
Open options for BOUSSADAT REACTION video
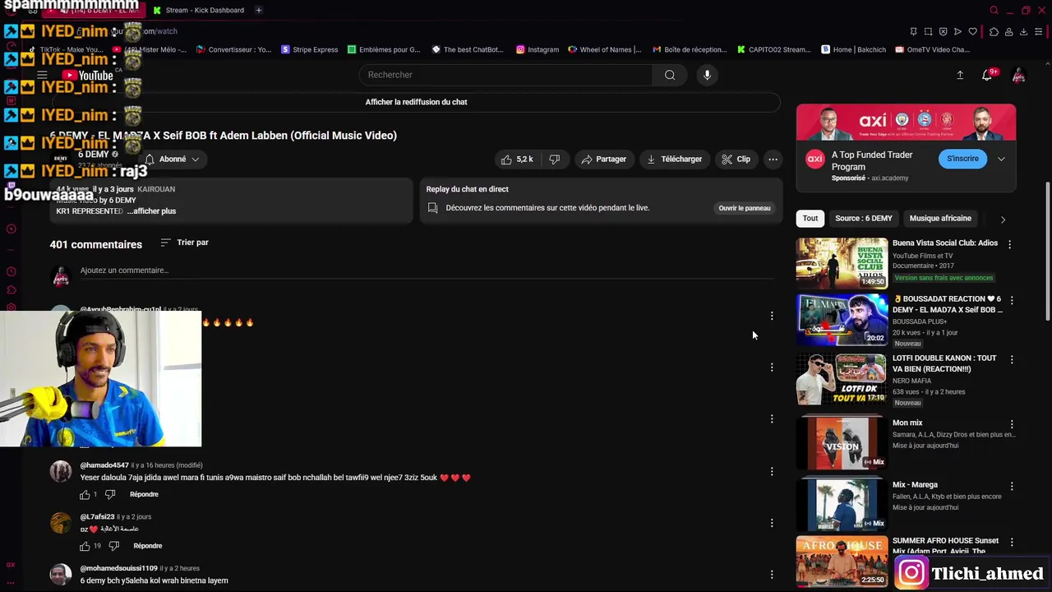pos(1012,301)
